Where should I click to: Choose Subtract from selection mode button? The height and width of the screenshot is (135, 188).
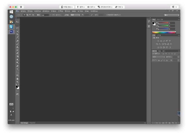point(30,15)
